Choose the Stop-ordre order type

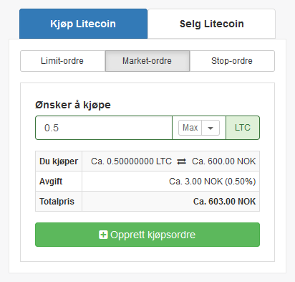(232, 61)
